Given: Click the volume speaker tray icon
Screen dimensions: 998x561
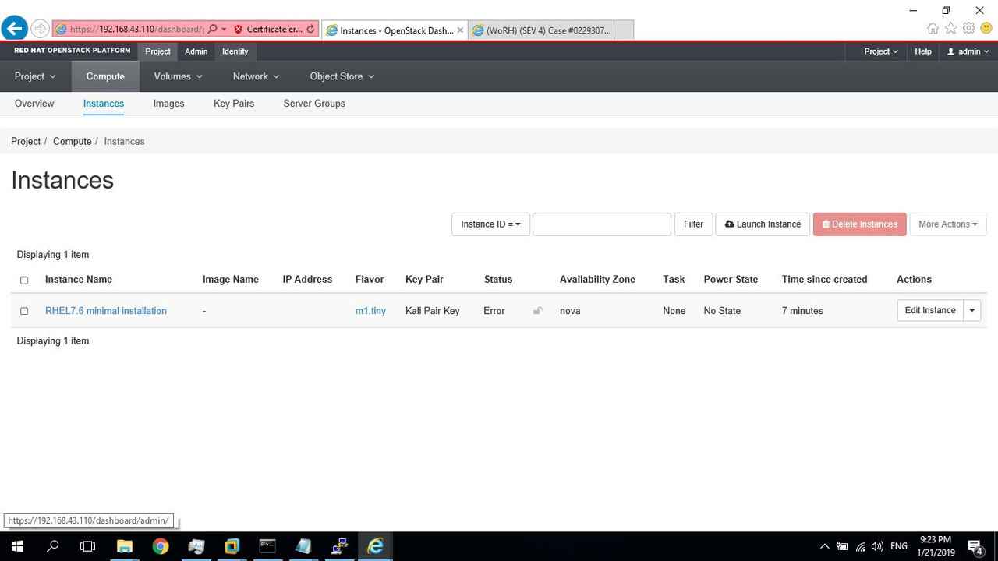Looking at the screenshot, I should (x=877, y=546).
